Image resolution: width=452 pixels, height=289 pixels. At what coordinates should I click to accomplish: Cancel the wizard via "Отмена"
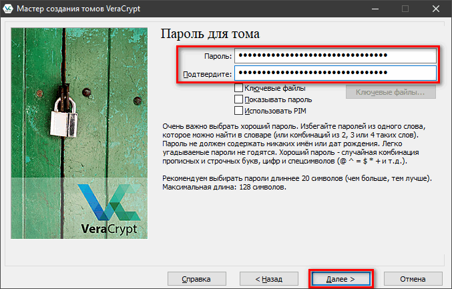(x=413, y=278)
